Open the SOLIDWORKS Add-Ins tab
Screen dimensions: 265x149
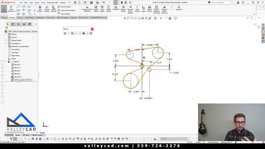click(x=98, y=17)
